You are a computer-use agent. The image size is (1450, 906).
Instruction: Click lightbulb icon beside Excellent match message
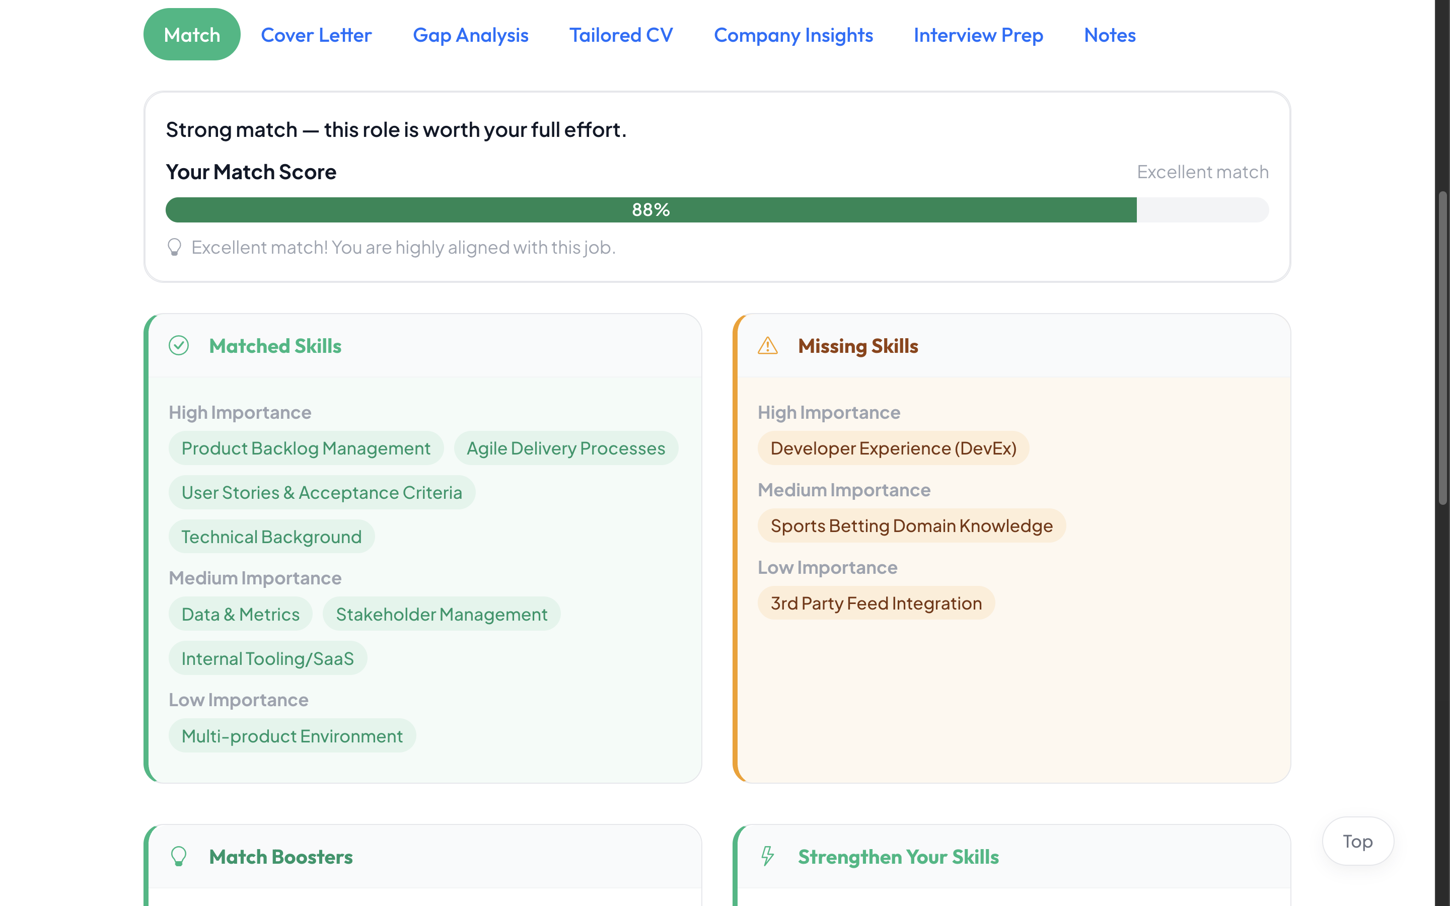[174, 248]
